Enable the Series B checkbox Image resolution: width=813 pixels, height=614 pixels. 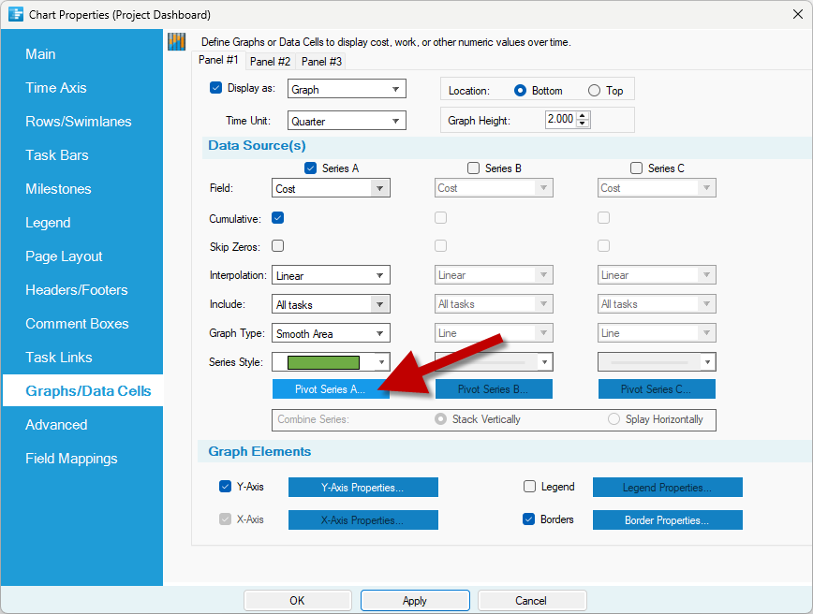[x=473, y=168]
